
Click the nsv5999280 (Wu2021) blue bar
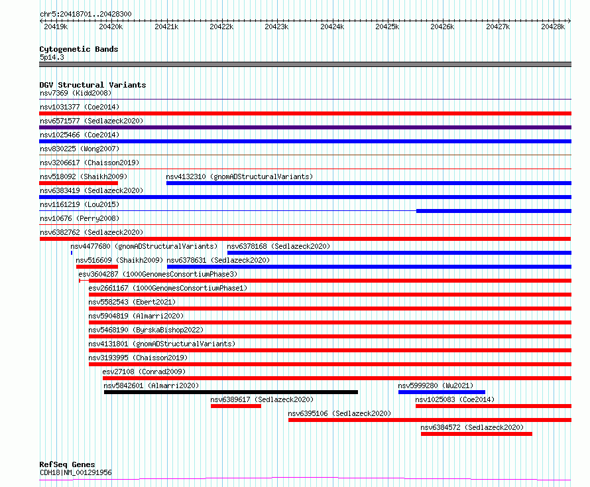click(x=442, y=392)
